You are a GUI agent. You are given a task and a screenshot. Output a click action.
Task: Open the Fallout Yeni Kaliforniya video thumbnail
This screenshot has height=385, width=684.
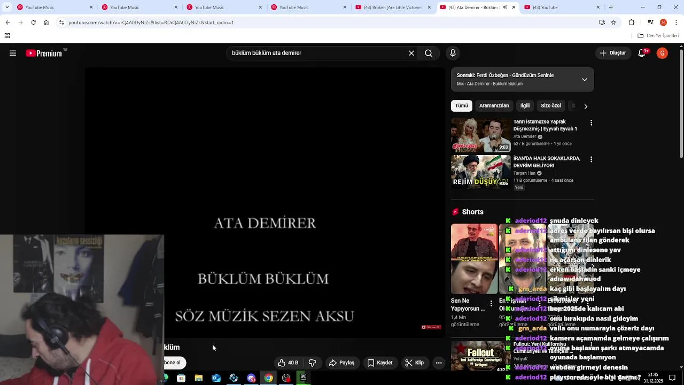click(480, 357)
